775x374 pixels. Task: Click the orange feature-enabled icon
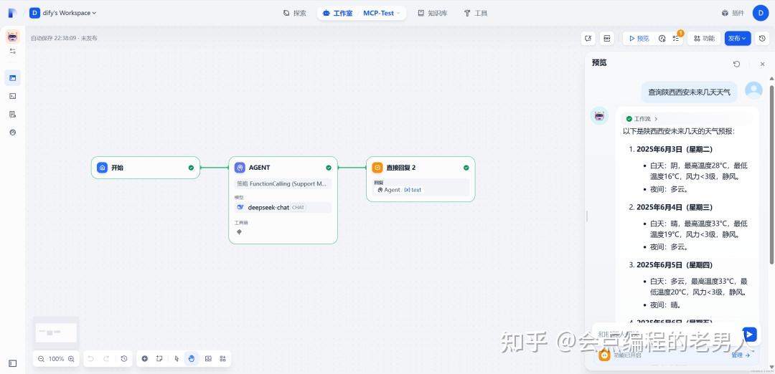click(604, 355)
